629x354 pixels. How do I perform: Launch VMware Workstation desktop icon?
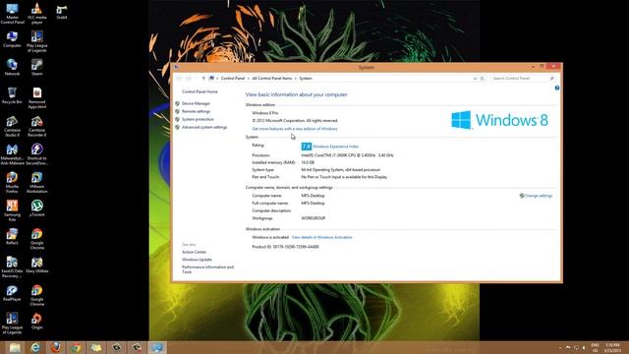[x=37, y=183]
